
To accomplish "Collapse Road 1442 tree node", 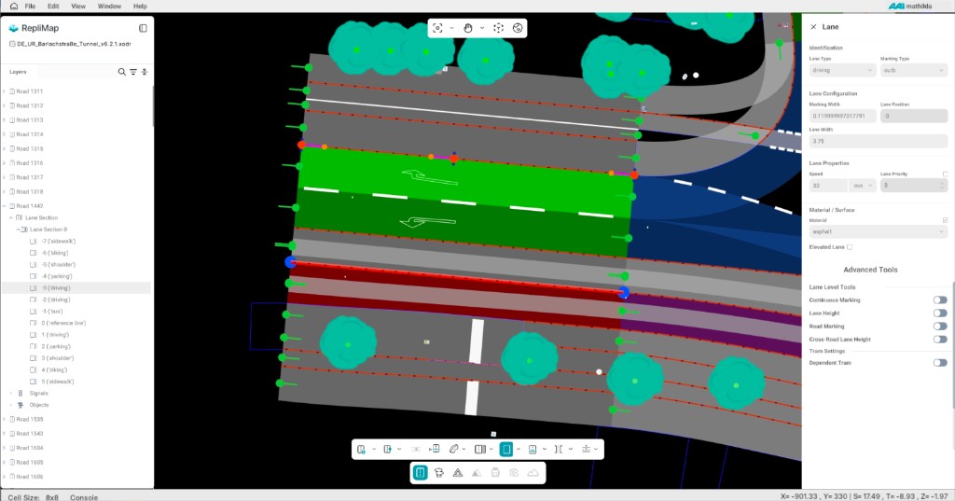I will click(5, 206).
